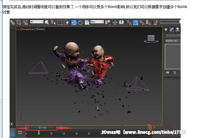Expand the Modifier List dropdown

tap(173, 40)
